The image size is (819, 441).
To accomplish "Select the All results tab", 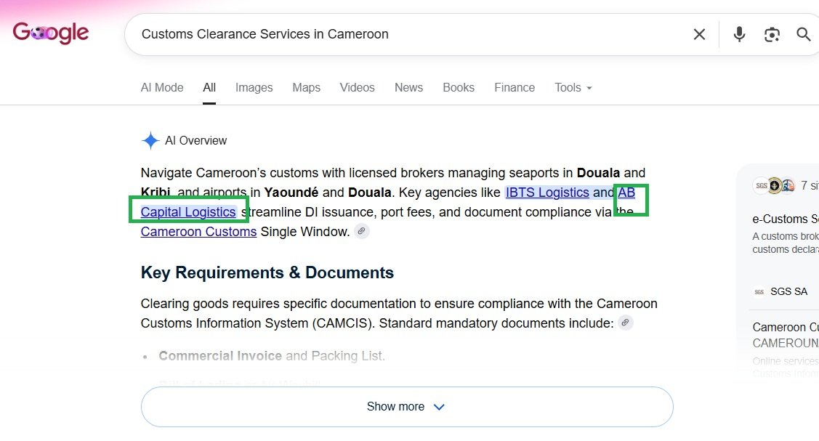I will 209,88.
